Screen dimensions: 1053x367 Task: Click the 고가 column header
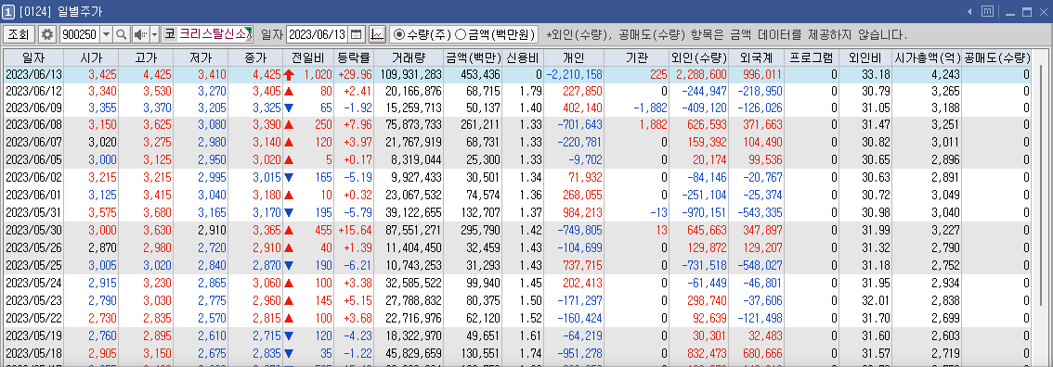(146, 58)
